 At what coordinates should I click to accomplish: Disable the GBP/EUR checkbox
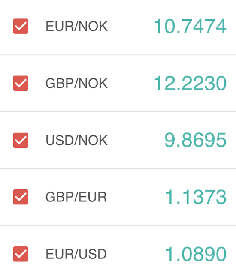click(x=21, y=197)
